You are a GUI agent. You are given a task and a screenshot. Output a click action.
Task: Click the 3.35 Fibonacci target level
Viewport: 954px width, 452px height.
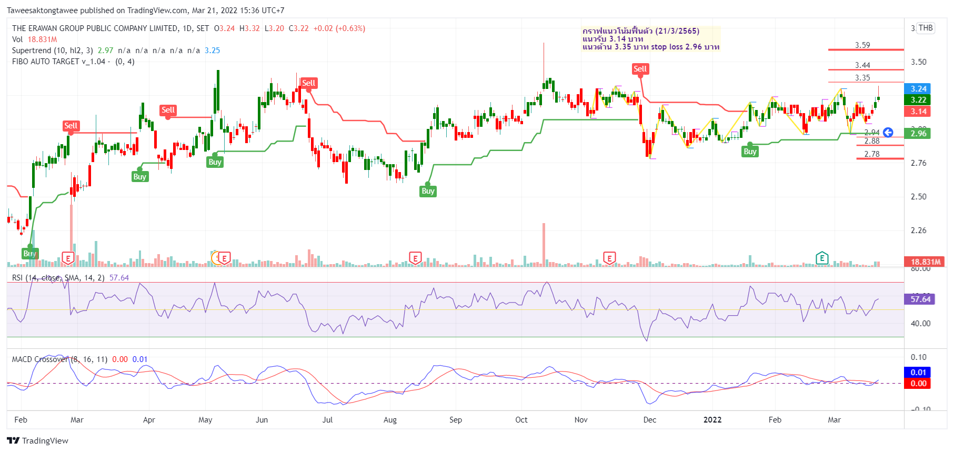(862, 78)
